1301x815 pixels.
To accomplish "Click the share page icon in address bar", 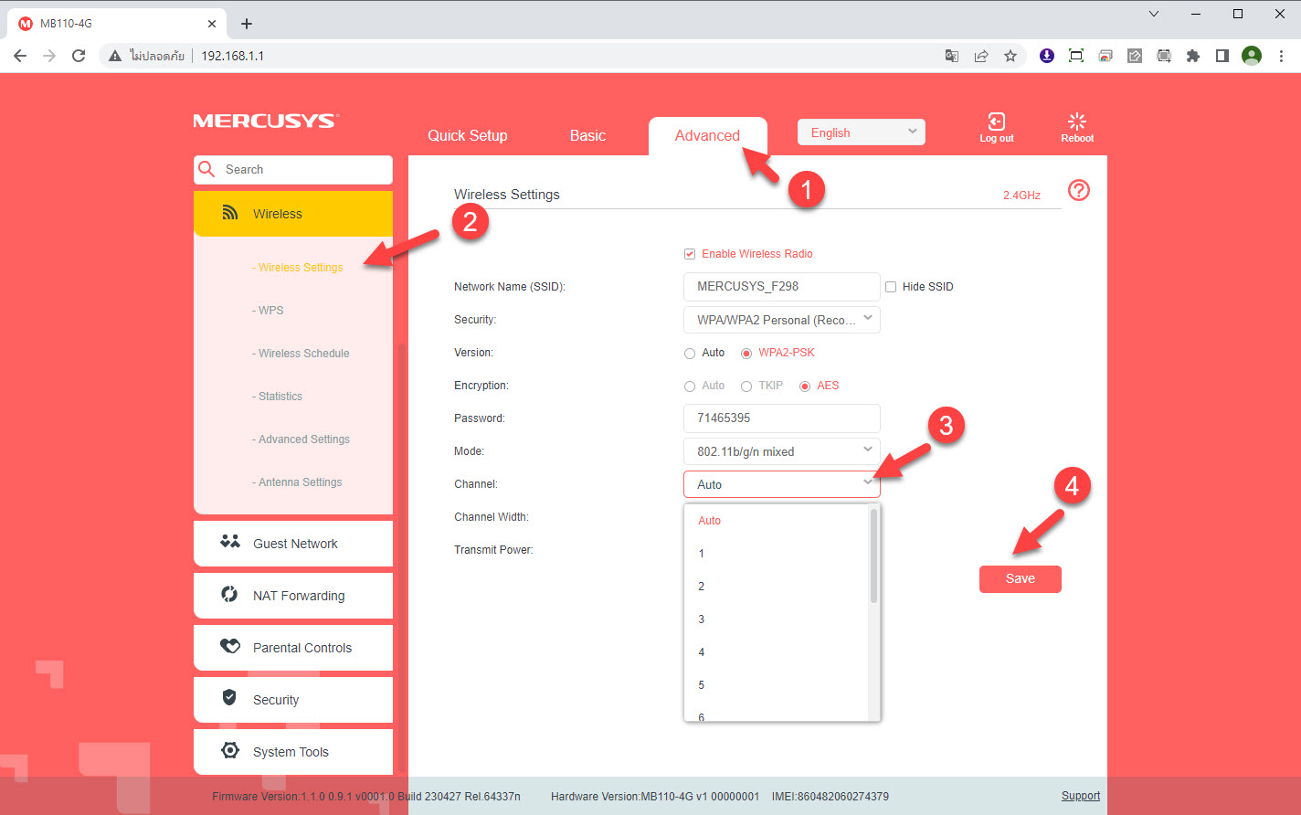I will [x=981, y=56].
